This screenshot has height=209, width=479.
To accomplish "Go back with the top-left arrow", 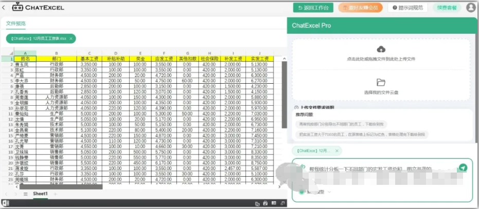I will click(x=4, y=8).
